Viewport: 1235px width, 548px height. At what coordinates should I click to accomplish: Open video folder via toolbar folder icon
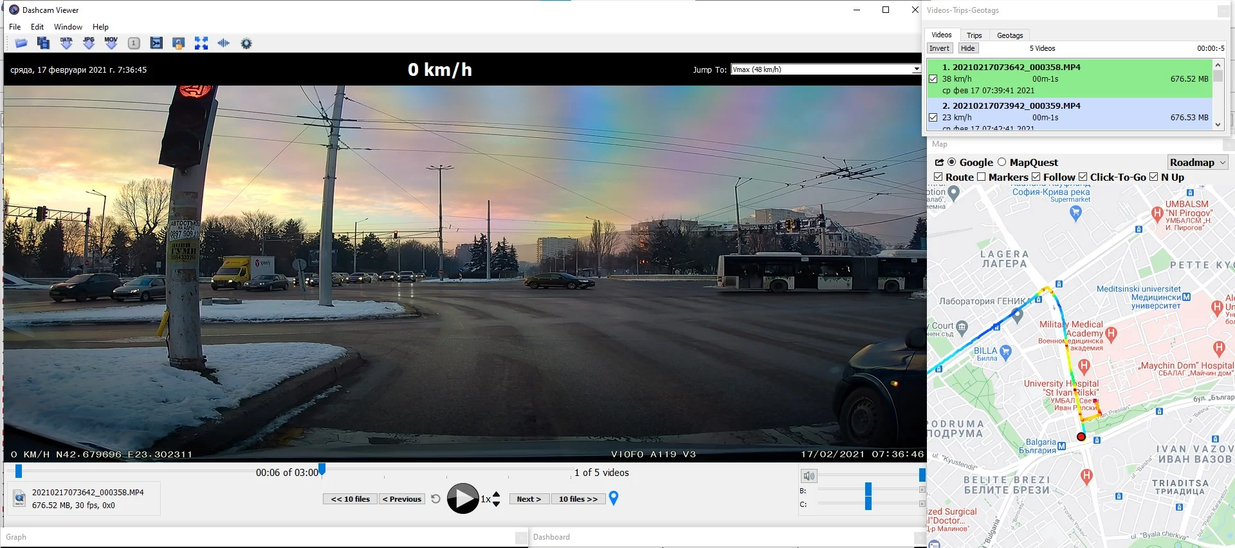(21, 43)
